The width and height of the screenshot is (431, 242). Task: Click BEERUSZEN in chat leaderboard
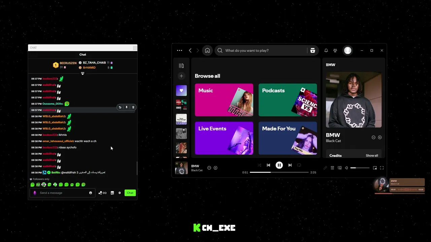68,63
